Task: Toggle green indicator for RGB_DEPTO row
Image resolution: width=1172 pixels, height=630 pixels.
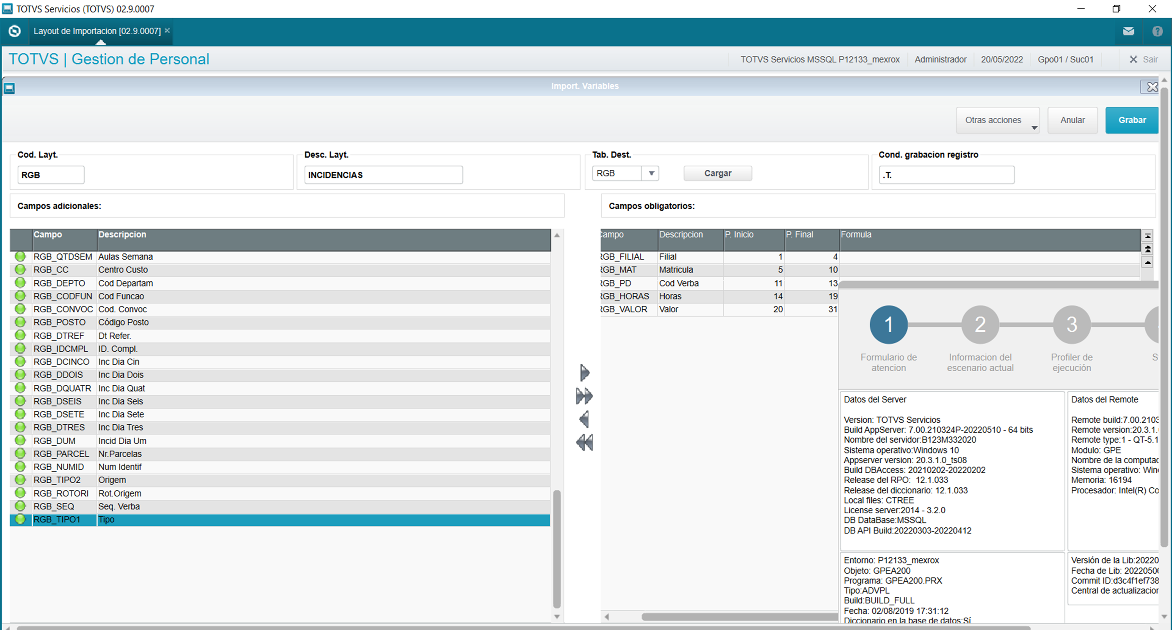Action: 20,283
